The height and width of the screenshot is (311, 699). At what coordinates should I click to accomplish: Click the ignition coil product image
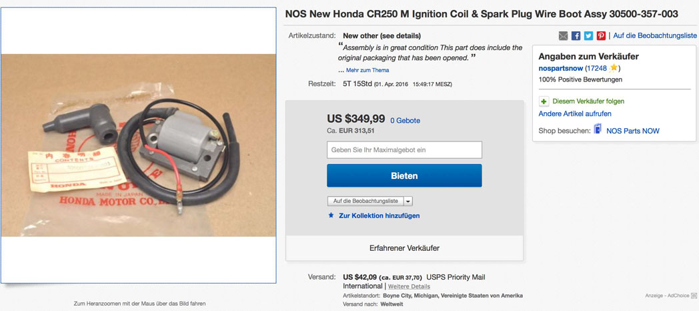(x=139, y=145)
